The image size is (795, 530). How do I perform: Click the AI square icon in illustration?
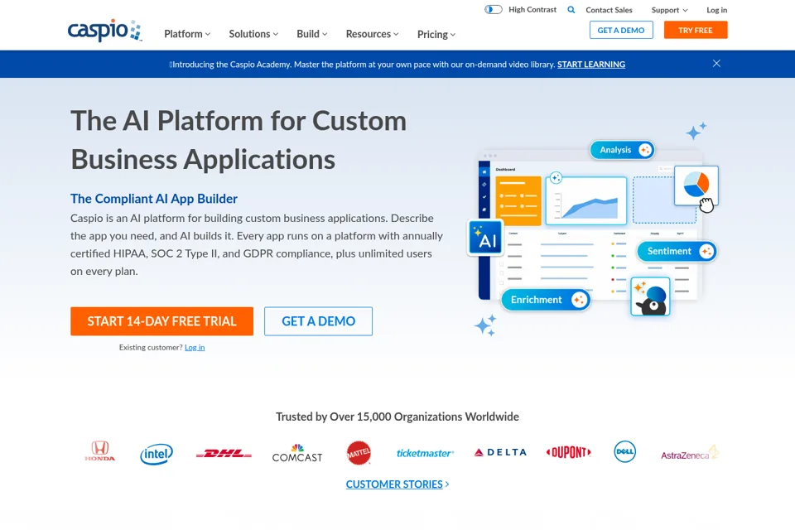point(486,238)
